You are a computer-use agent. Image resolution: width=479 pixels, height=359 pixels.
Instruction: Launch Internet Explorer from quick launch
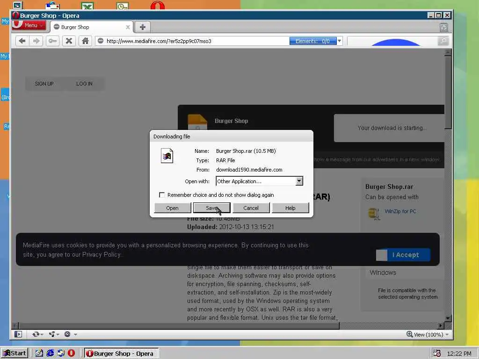tap(50, 353)
